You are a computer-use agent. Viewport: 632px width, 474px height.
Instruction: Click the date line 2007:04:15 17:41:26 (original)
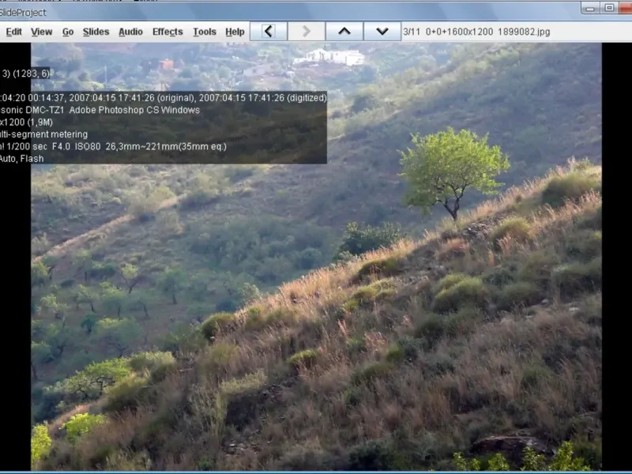point(132,98)
